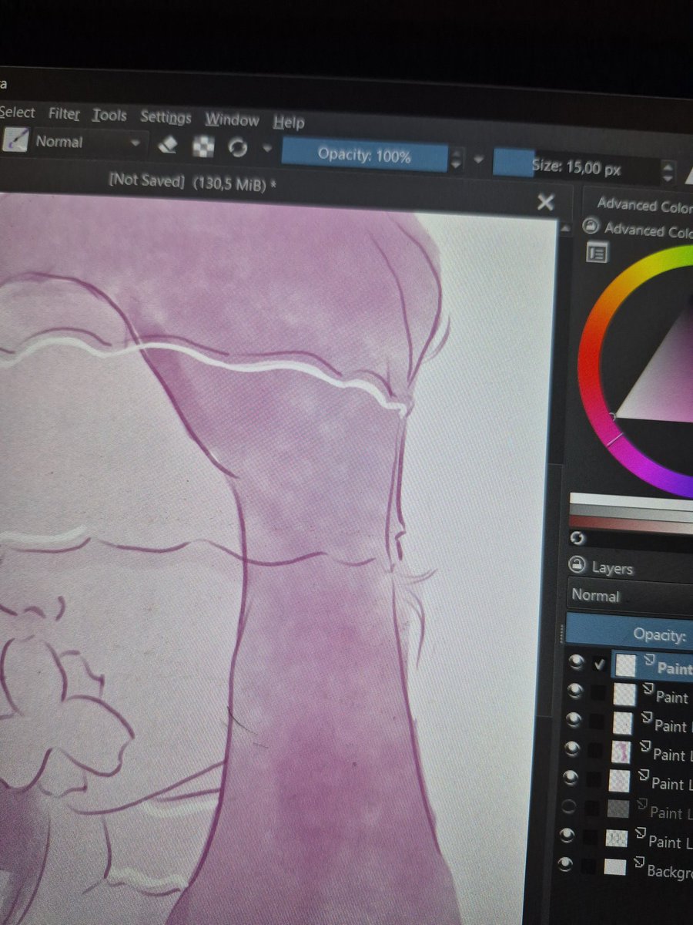Select the bold top Paint layer name
693x925 pixels.
675,669
